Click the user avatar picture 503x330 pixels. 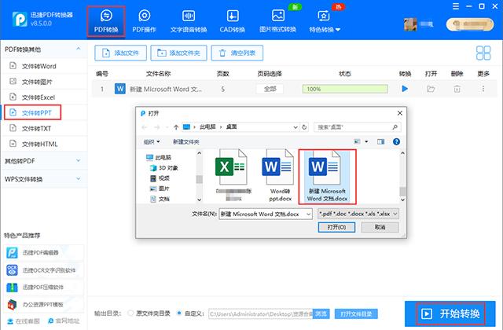tap(410, 24)
